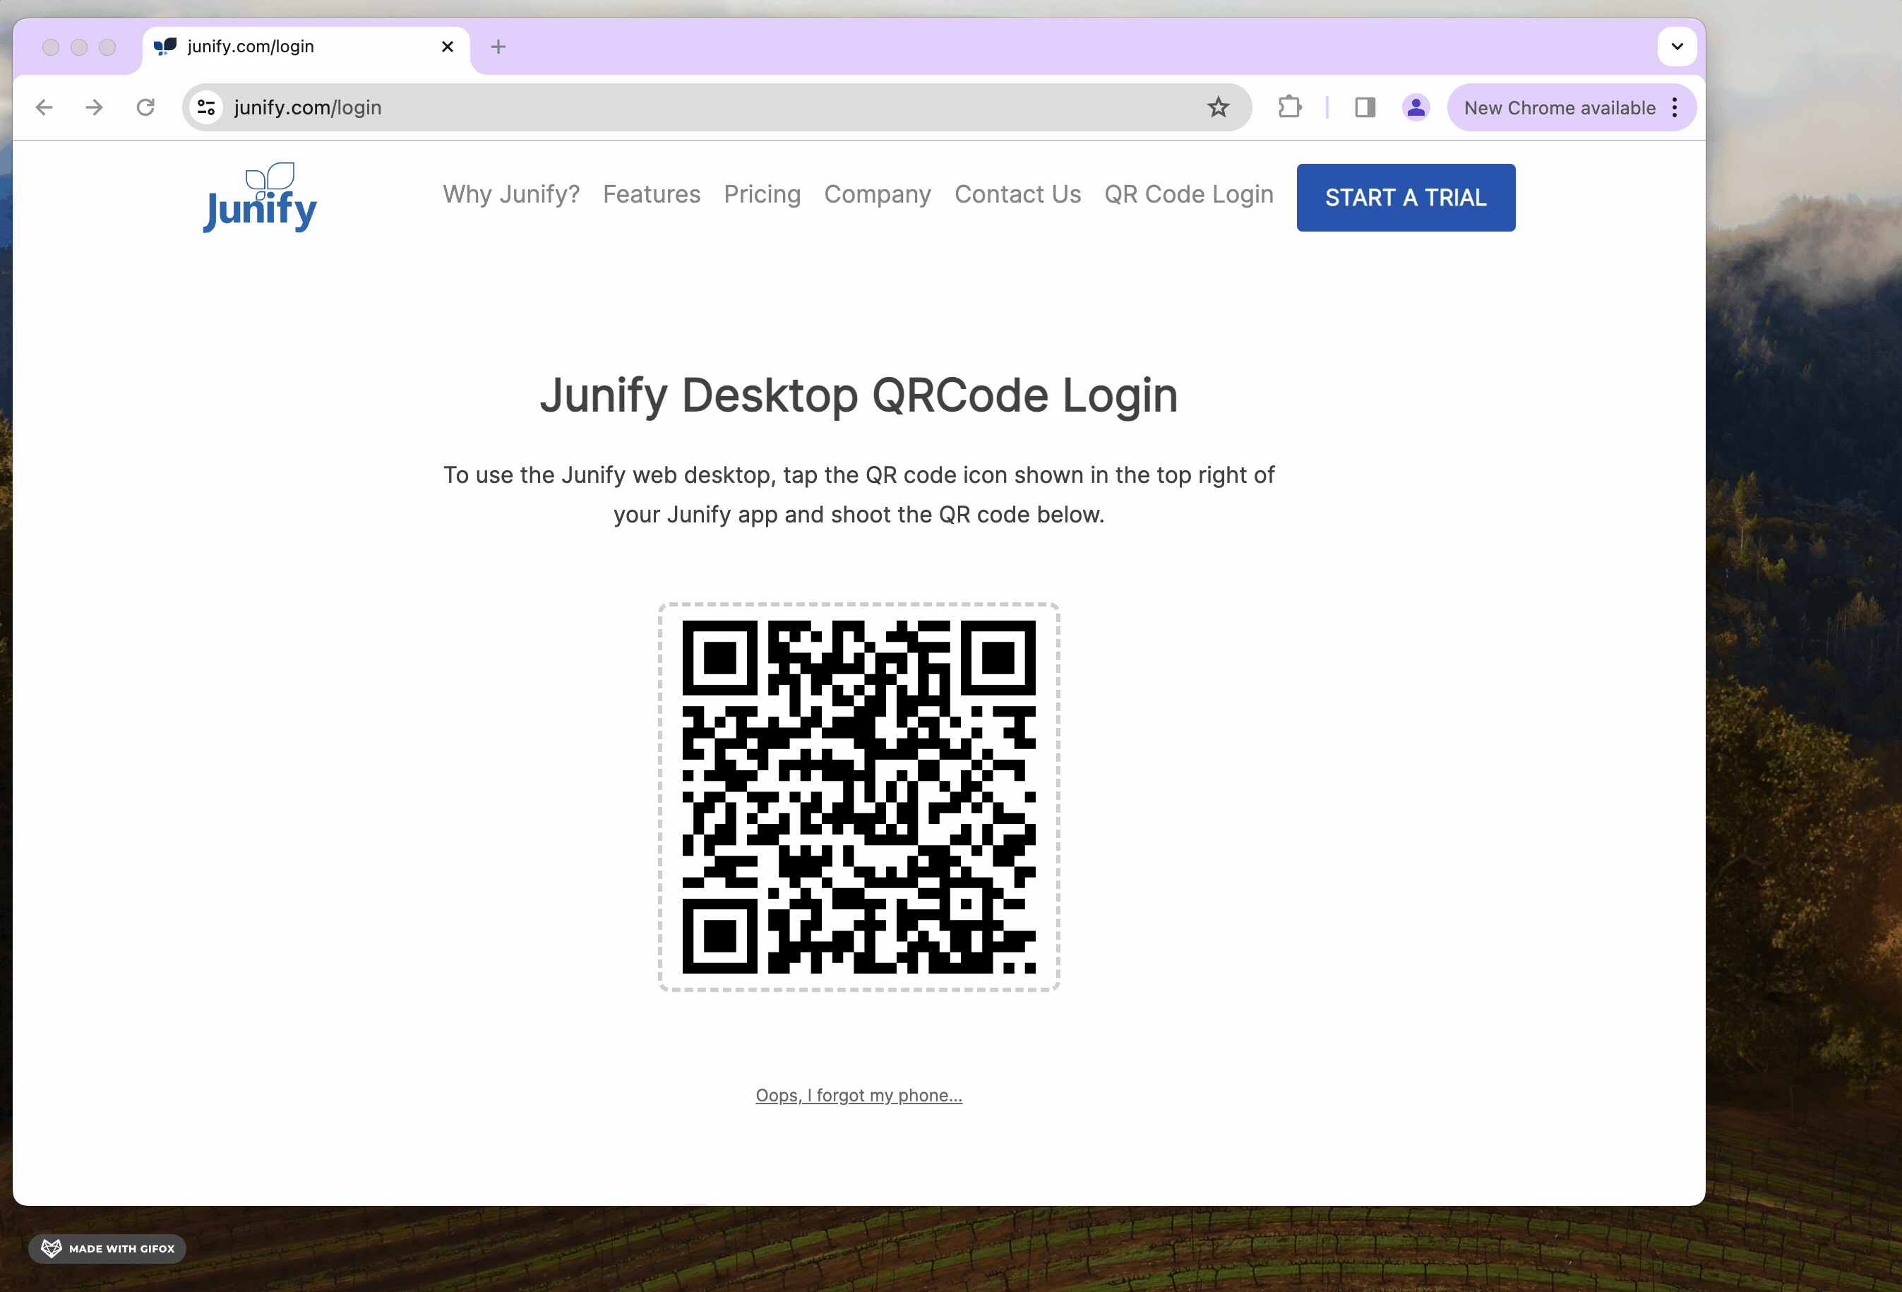Click the browser profile icon

point(1415,107)
